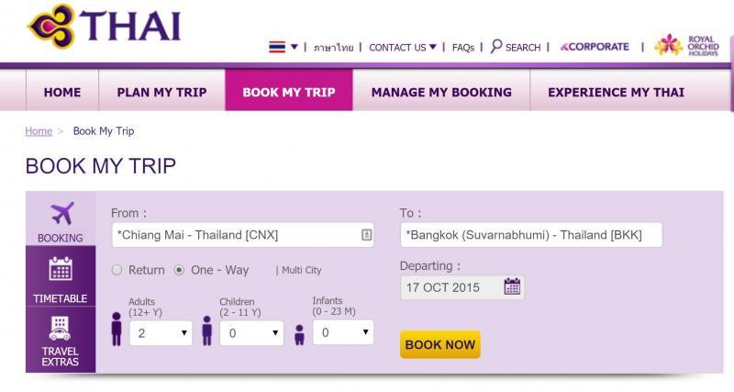Click the To destination input field
This screenshot has height=392, width=734.
[x=531, y=235]
